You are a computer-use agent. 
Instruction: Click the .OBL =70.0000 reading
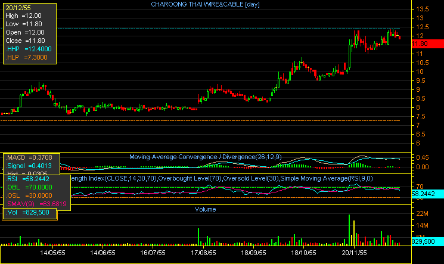[29, 187]
